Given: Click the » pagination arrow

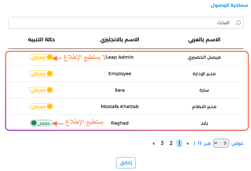Looking at the screenshot, I should 188,144.
